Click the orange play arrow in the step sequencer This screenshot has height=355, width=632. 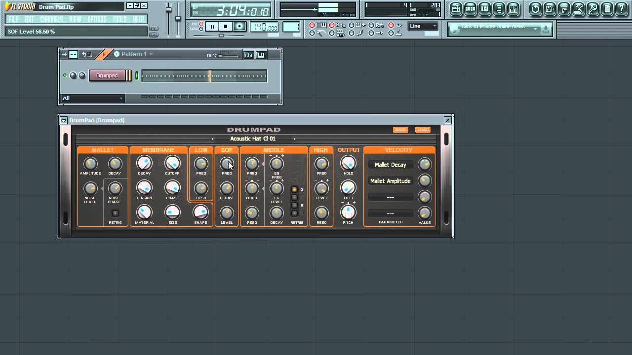point(104,54)
